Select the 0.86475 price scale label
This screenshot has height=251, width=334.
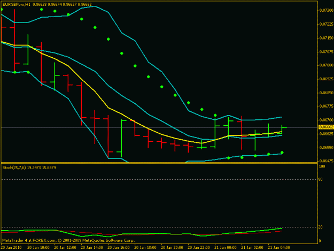tap(327, 161)
